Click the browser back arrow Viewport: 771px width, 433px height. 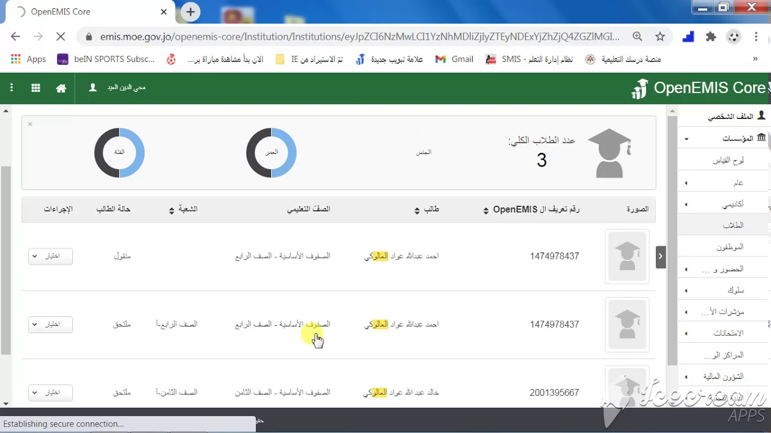click(16, 37)
